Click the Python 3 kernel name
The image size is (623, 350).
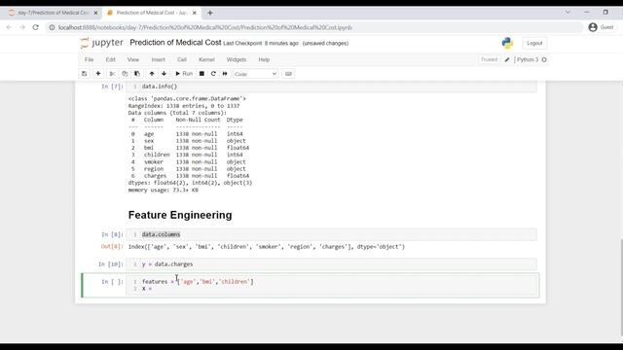point(528,59)
